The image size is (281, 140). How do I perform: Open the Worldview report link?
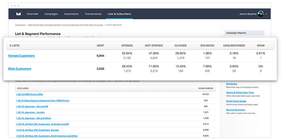click(232, 84)
